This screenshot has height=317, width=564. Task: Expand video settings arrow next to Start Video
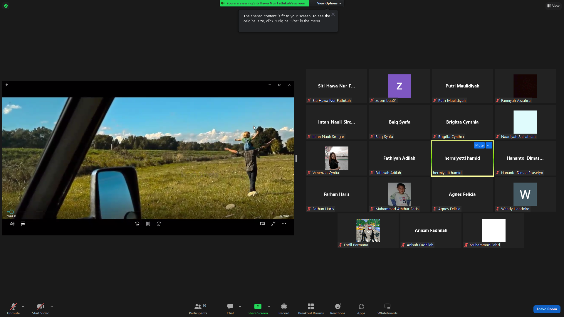(x=52, y=306)
